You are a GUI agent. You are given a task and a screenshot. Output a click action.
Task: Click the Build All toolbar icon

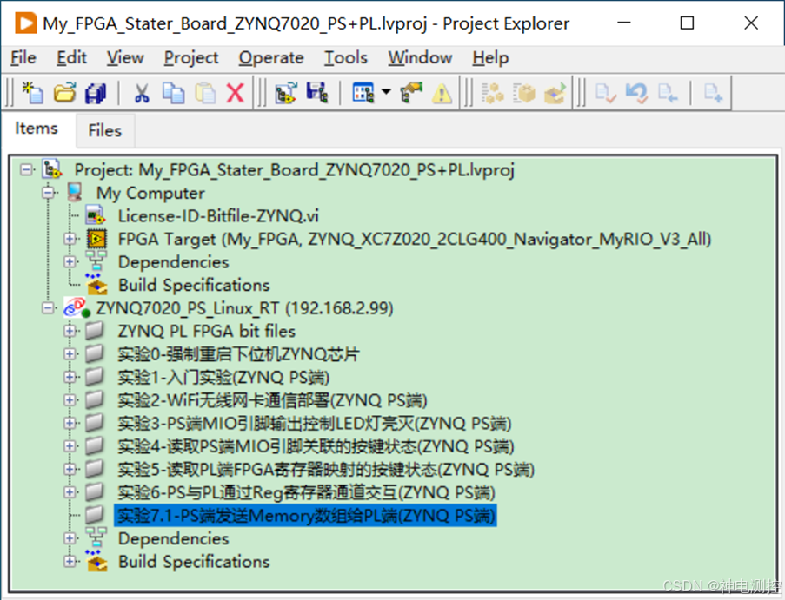[x=493, y=93]
